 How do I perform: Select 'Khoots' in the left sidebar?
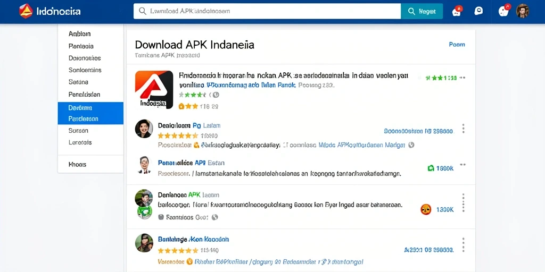tap(78, 165)
